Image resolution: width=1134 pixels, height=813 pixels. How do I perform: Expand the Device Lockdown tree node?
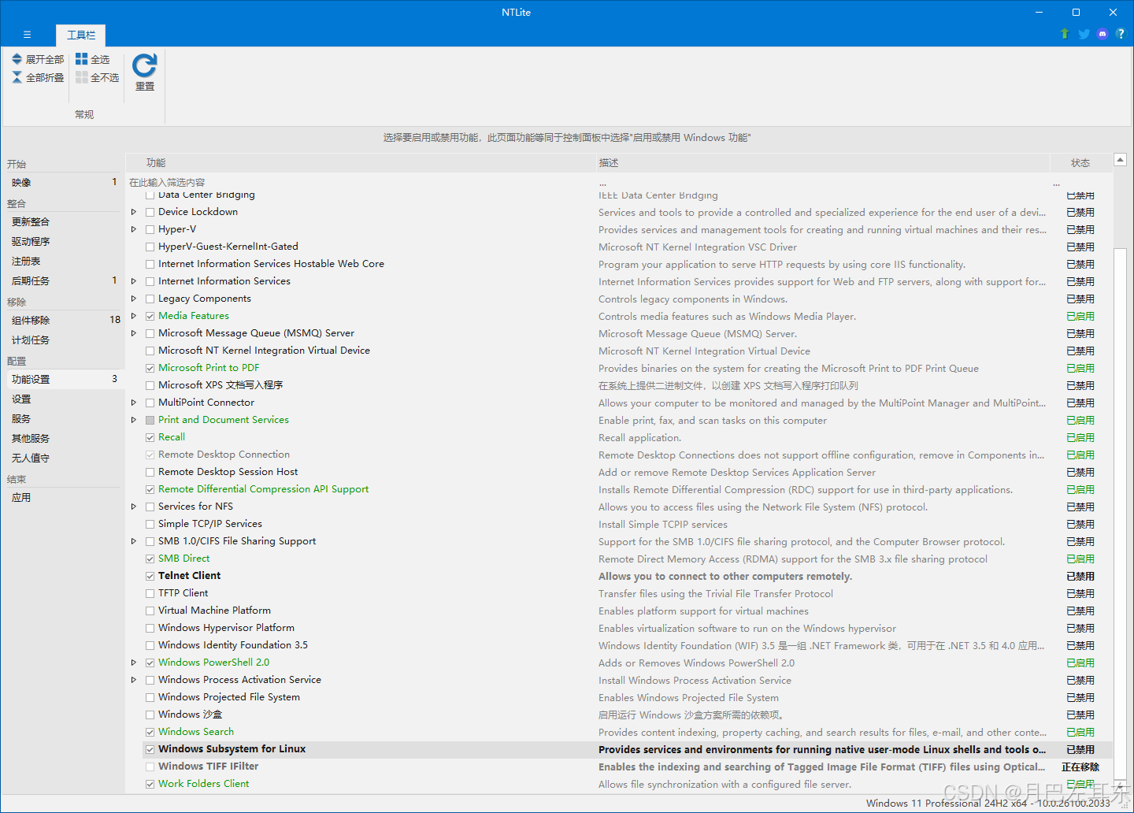(134, 212)
